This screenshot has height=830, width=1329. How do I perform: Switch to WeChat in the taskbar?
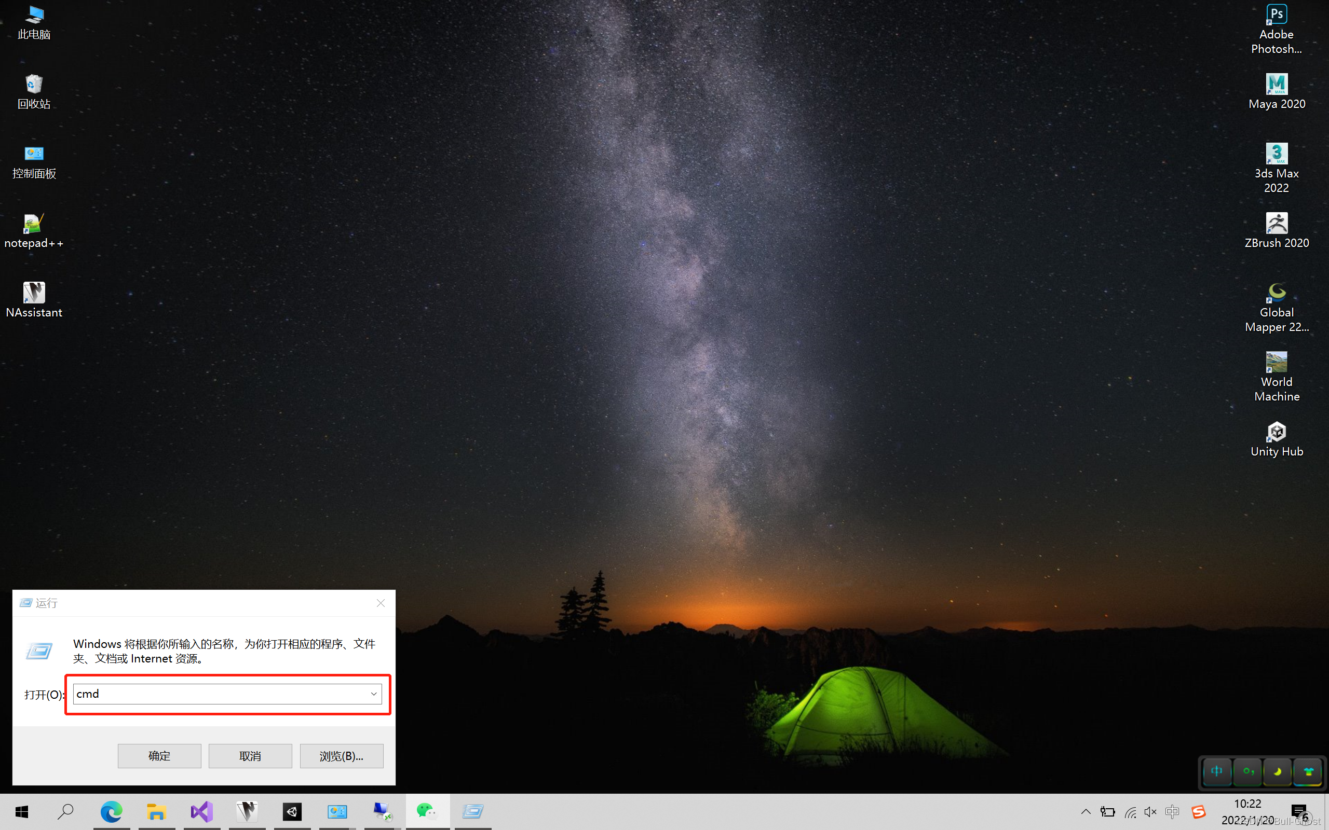point(427,811)
